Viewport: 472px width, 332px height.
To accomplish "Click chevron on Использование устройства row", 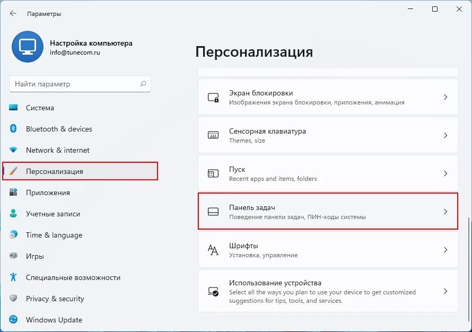I will click(445, 291).
